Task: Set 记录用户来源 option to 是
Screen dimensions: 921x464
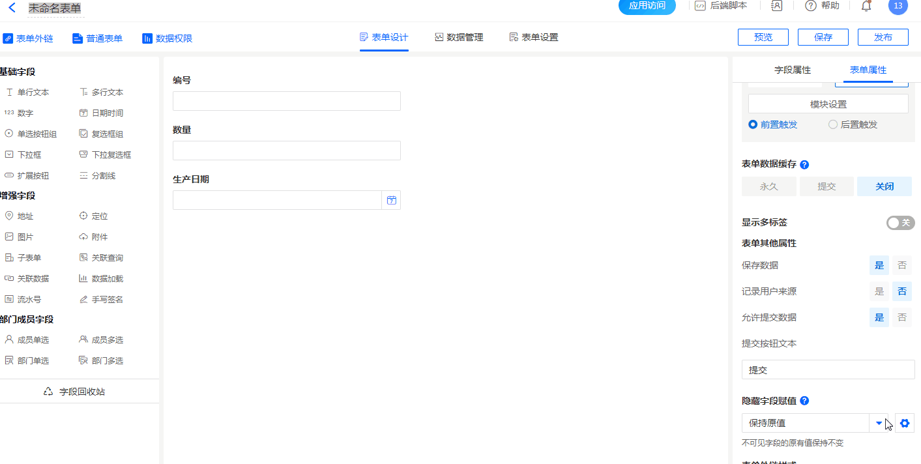Action: click(x=879, y=291)
